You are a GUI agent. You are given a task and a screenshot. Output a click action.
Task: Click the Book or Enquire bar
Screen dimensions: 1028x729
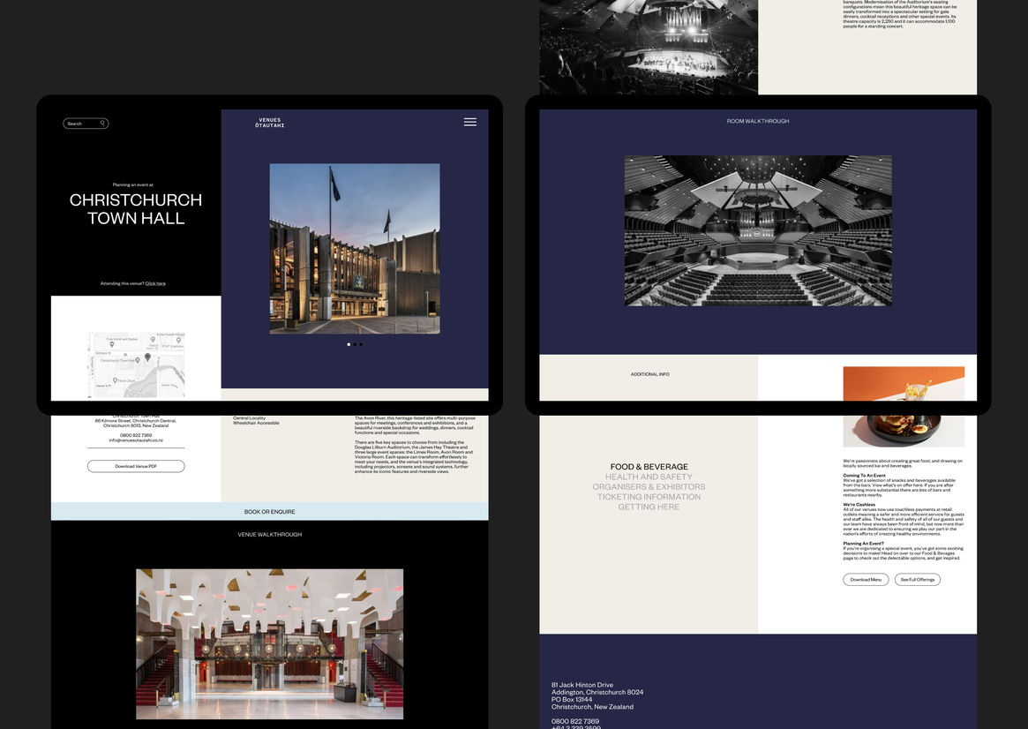click(269, 512)
